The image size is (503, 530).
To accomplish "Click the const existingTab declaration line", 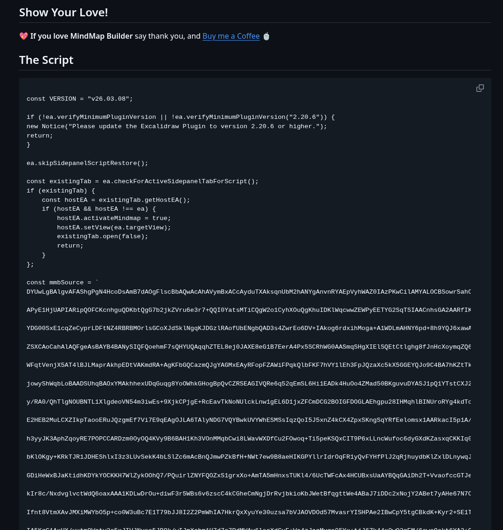I will pyautogui.click(x=142, y=181).
